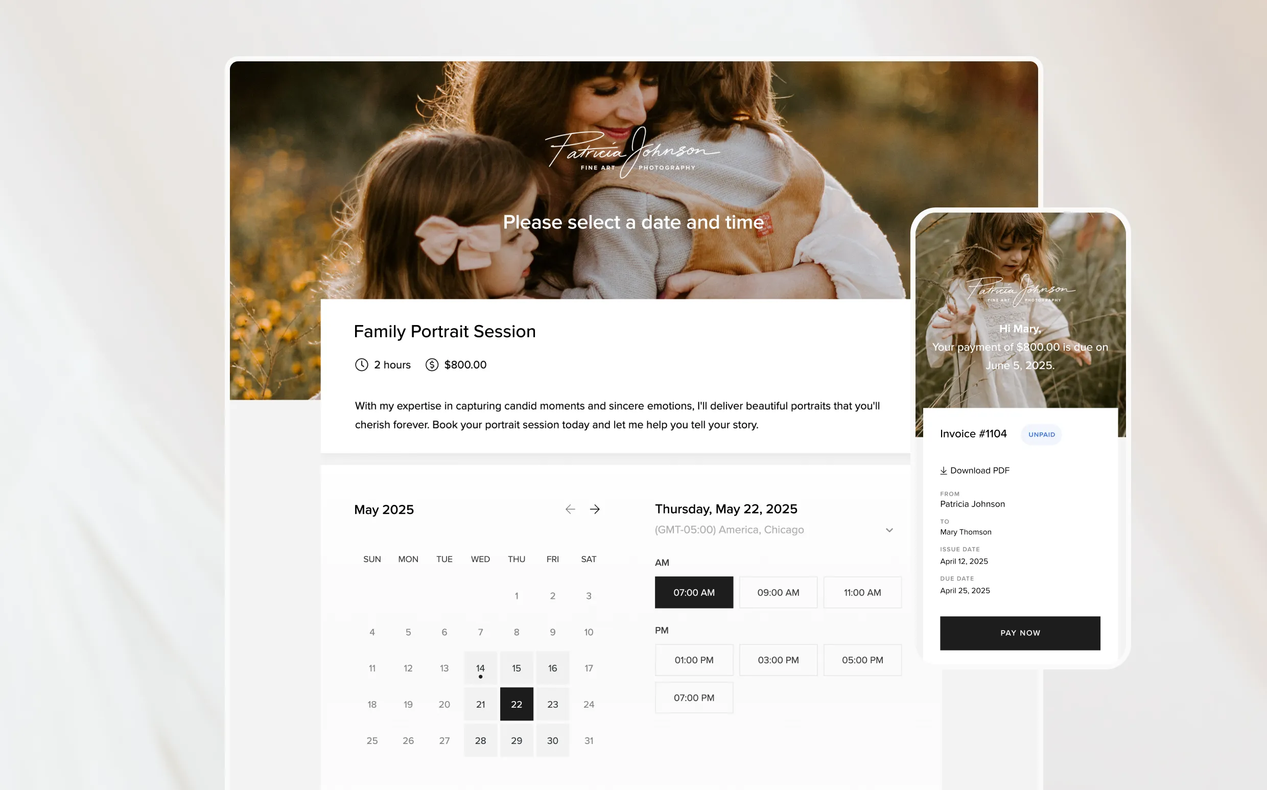The width and height of the screenshot is (1267, 790).
Task: Click the Download PDF link
Action: 979,471
